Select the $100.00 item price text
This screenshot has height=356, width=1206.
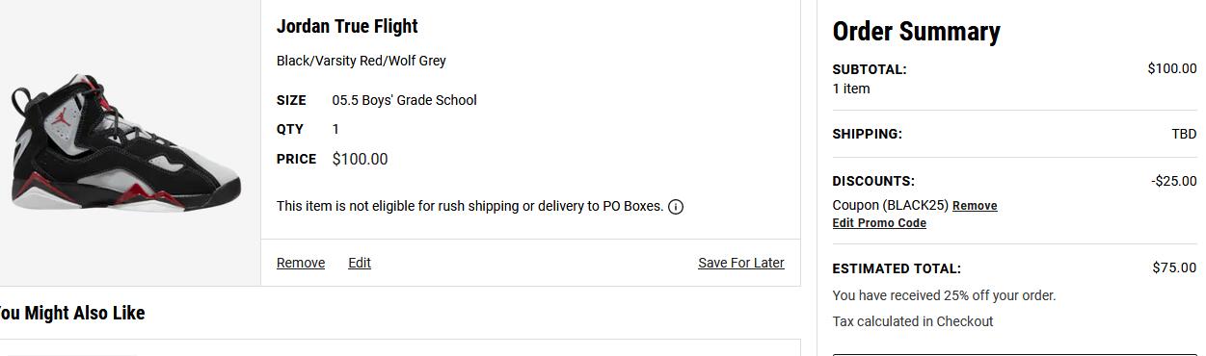click(360, 160)
